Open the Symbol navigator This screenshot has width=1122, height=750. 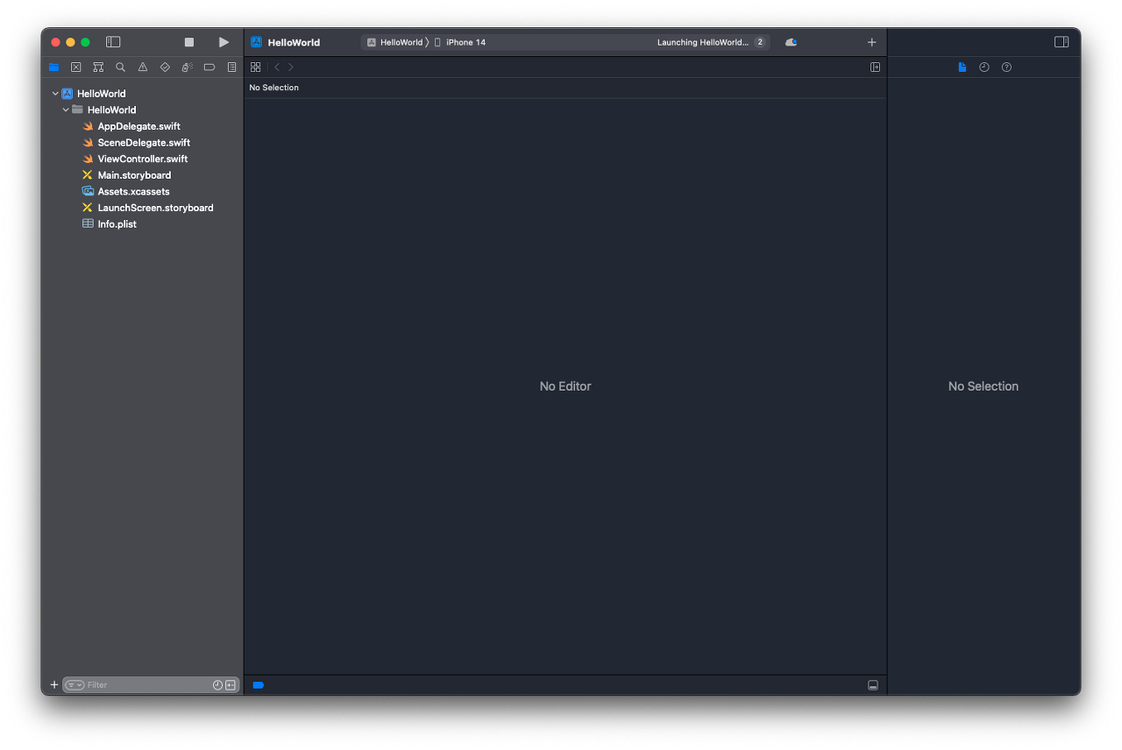coord(98,67)
